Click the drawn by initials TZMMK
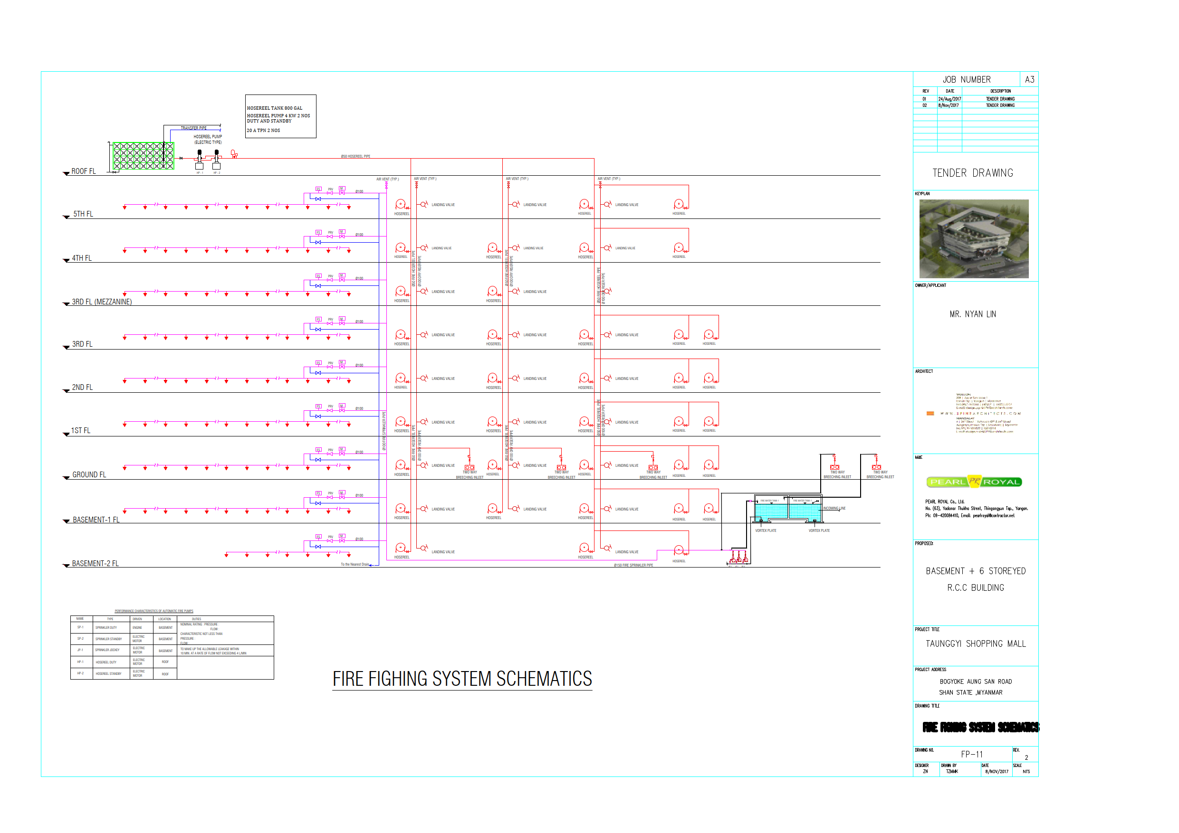Image resolution: width=1179 pixels, height=833 pixels. click(952, 771)
